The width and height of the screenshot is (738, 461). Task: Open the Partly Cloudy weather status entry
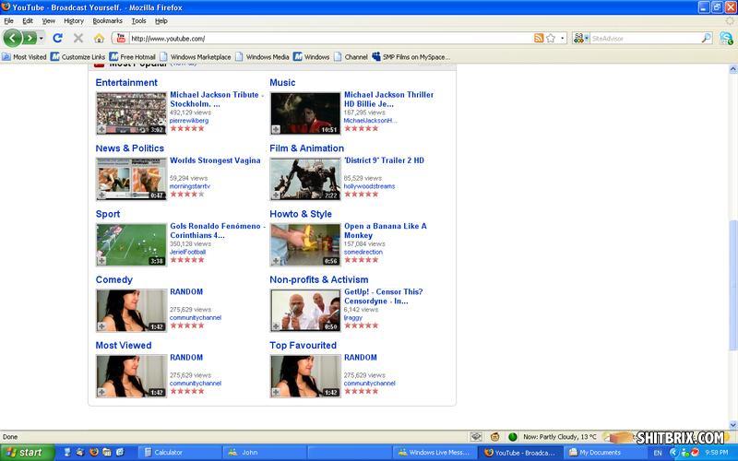tap(559, 437)
